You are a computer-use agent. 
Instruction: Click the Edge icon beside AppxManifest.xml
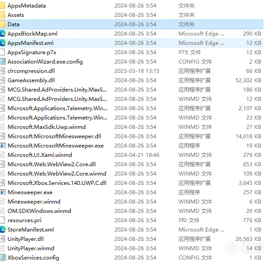(3, 43)
